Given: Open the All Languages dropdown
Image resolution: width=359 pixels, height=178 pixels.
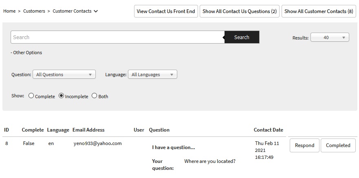Looking at the screenshot, I should pyautogui.click(x=152, y=75).
